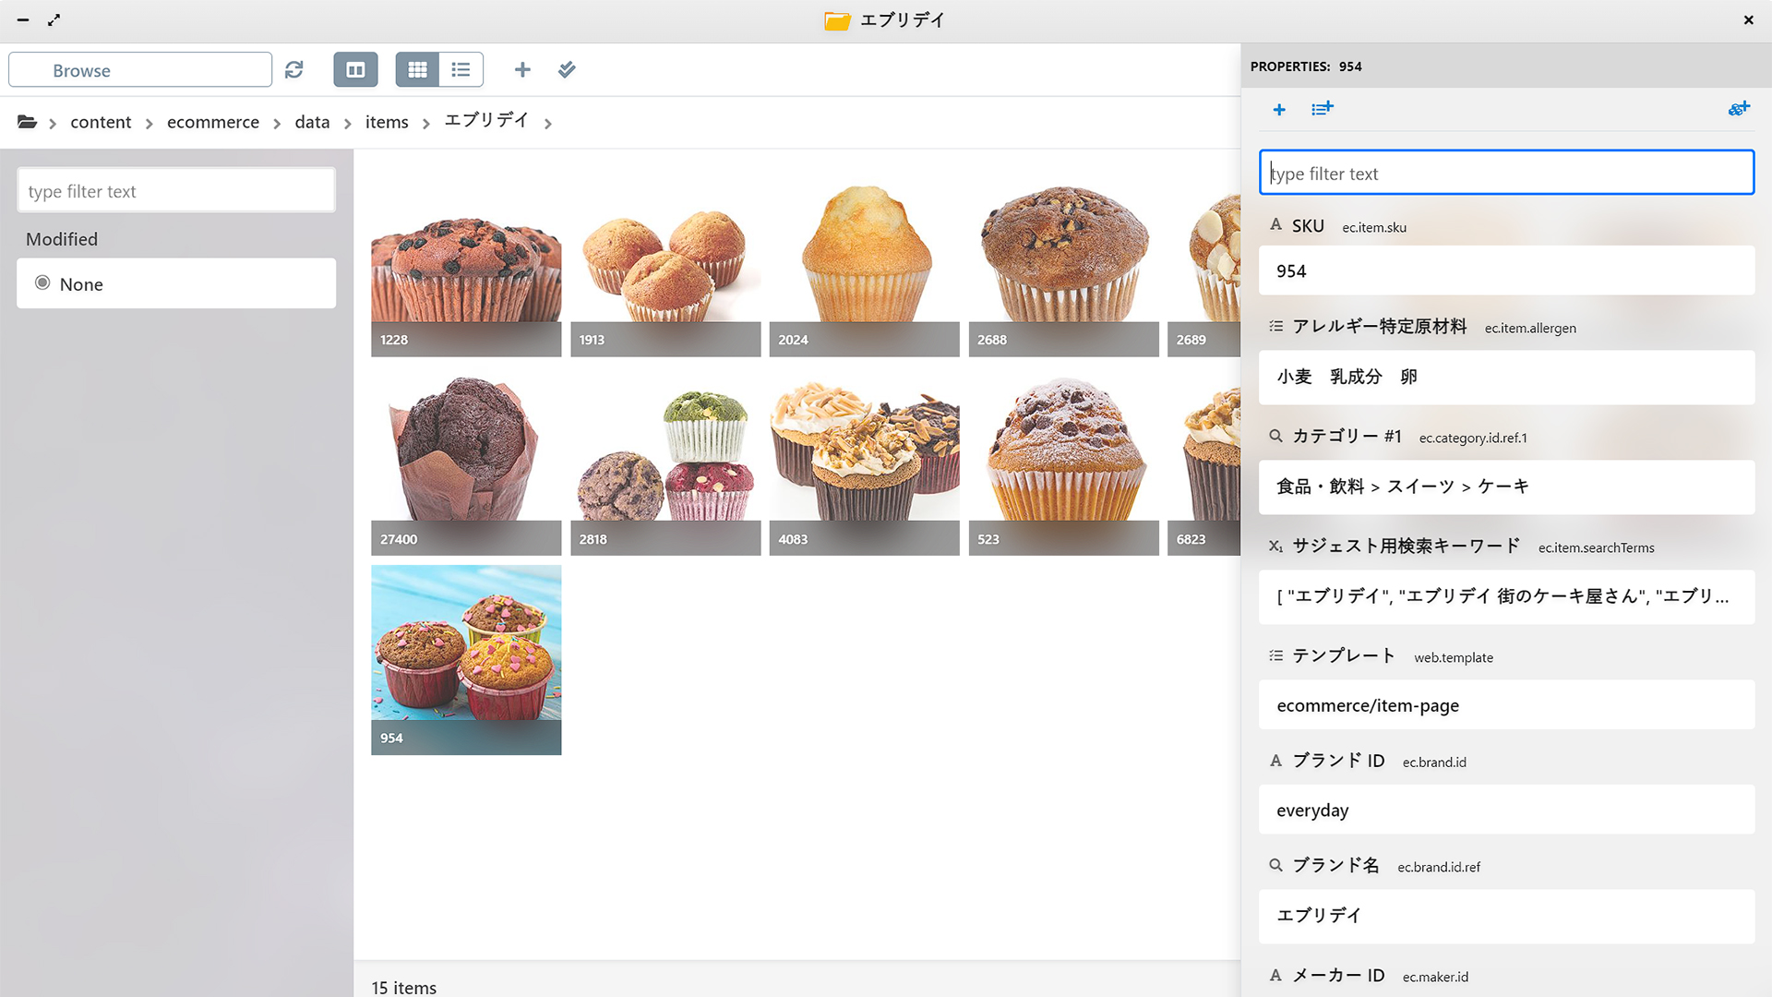
Task: Edit category value 食品・飲料 > スイーツ > ケーキ
Action: (1506, 486)
